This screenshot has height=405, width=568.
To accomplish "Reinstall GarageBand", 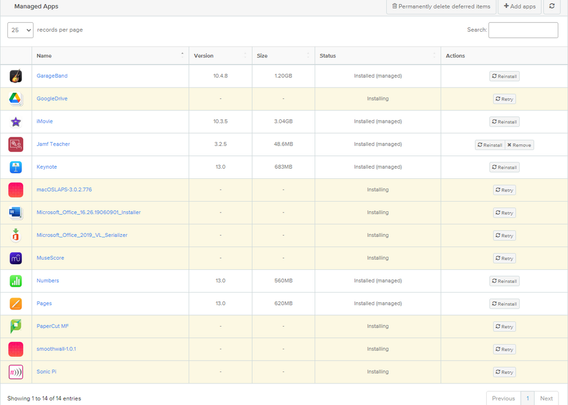I will pyautogui.click(x=504, y=76).
